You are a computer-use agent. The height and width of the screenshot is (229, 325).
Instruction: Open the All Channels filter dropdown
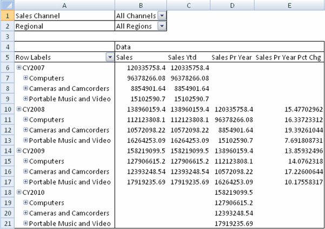click(x=162, y=16)
